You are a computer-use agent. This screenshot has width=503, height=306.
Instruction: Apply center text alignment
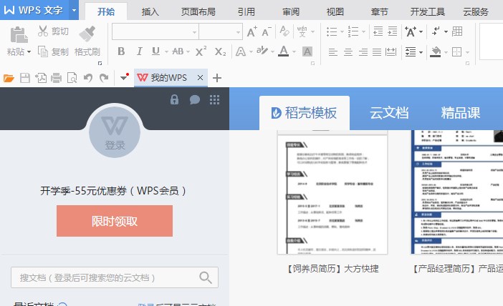point(348,52)
